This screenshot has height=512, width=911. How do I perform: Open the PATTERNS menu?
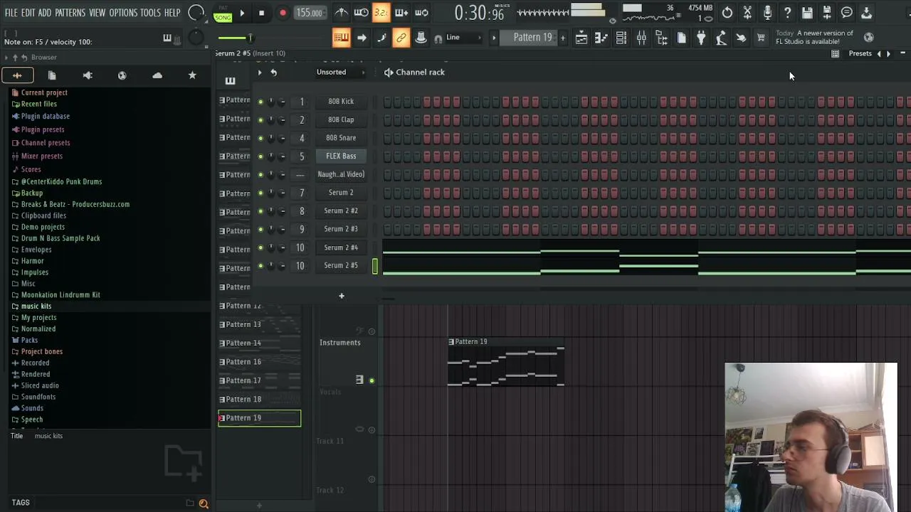click(x=70, y=13)
